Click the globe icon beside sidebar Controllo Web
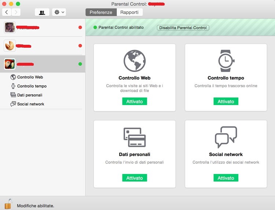Image resolution: width=275 pixels, height=210 pixels. coord(13,77)
